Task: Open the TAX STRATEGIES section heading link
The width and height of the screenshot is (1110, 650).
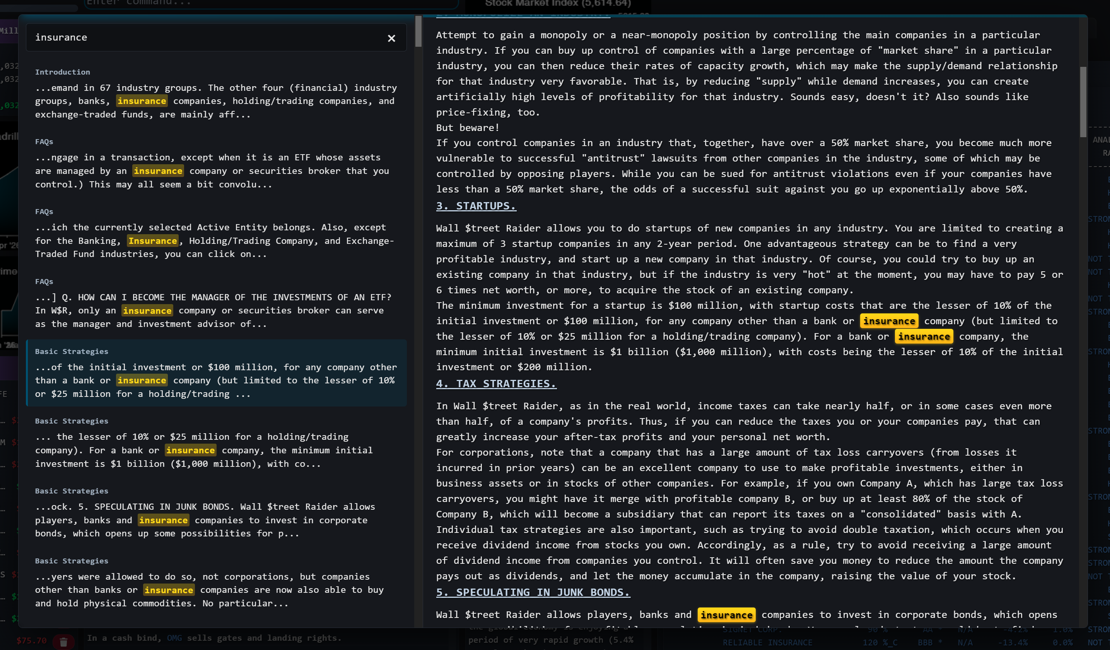Action: pyautogui.click(x=495, y=383)
